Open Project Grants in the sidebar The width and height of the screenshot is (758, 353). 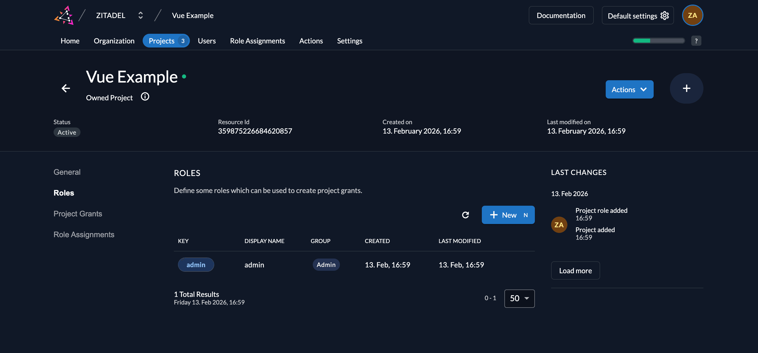78,214
